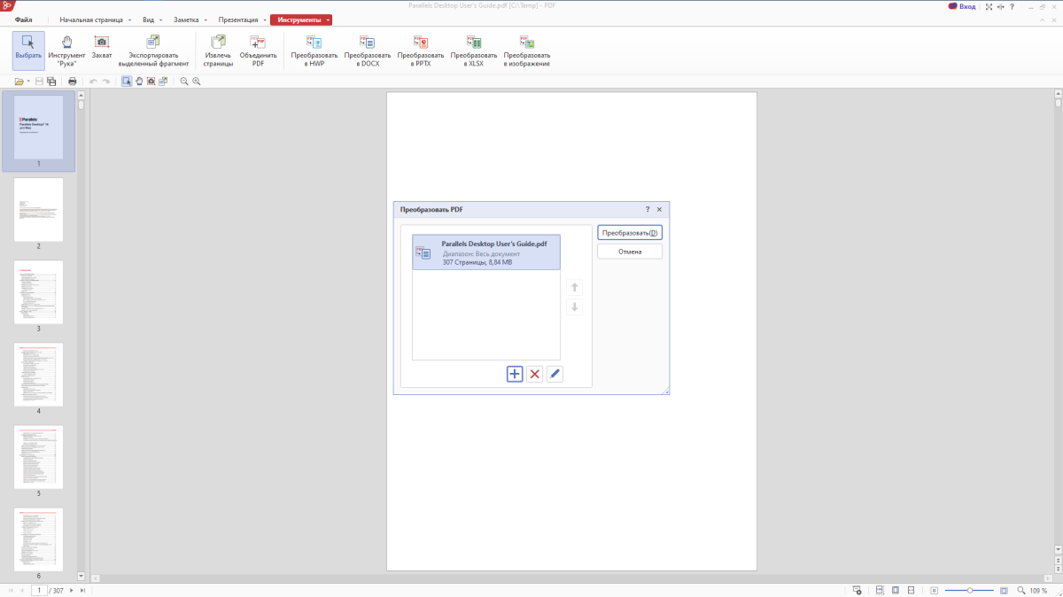Click the move down arrow in the dialog
The width and height of the screenshot is (1063, 597).
pos(574,307)
